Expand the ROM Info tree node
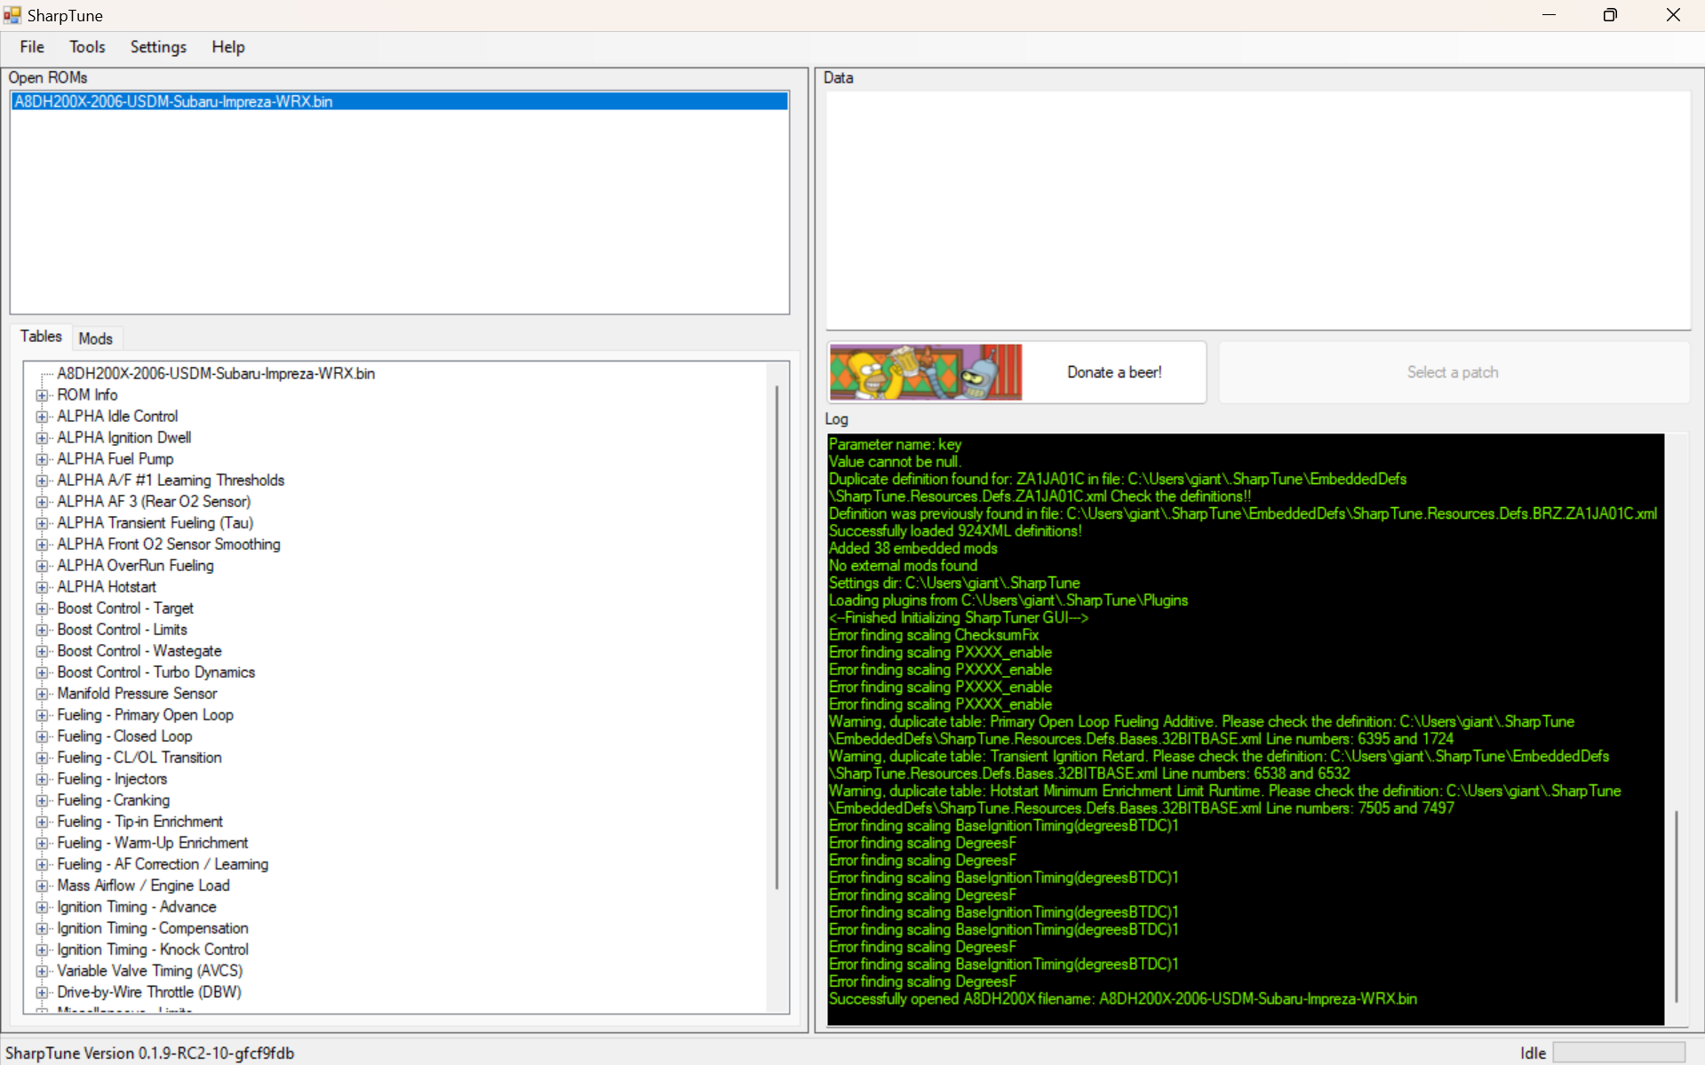 (42, 395)
